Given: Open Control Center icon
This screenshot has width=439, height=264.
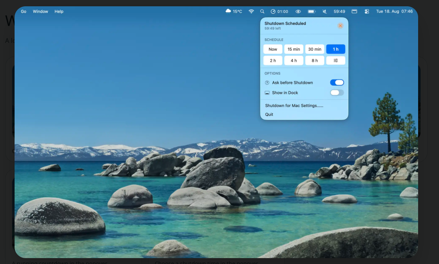Looking at the screenshot, I should click(x=367, y=11).
